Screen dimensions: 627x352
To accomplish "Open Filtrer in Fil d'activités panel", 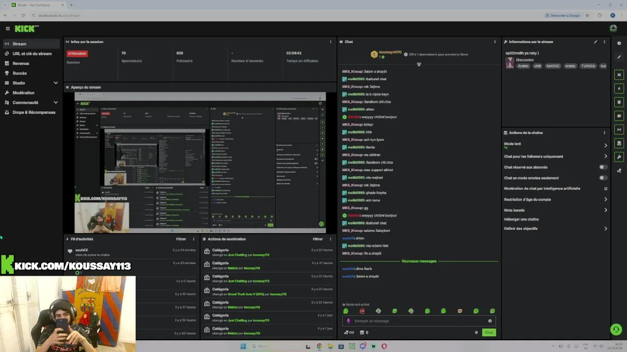I will [x=181, y=239].
